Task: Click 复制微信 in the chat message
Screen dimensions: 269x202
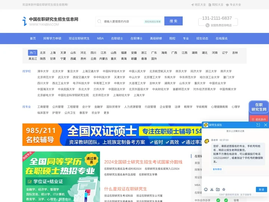Action: 217,169
